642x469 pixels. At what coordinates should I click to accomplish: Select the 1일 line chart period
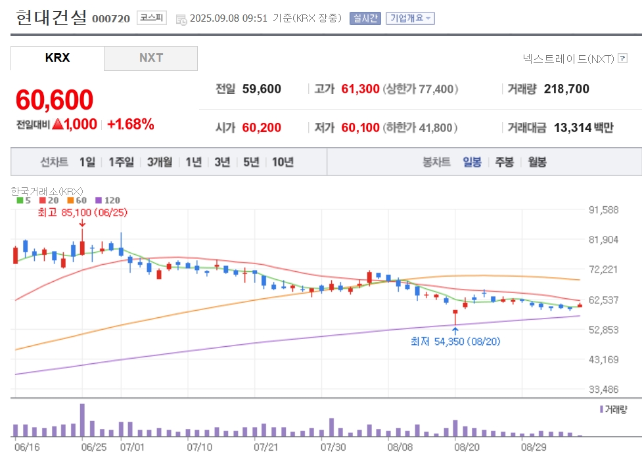[87, 162]
